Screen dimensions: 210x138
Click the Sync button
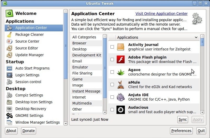click(x=183, y=119)
